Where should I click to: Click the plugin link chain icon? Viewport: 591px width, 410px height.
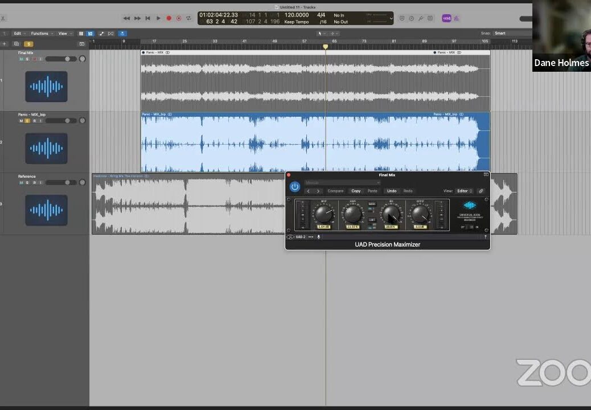tap(481, 191)
